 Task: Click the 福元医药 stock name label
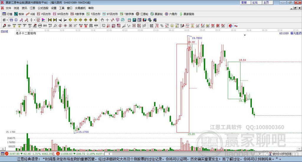tap(296, 34)
